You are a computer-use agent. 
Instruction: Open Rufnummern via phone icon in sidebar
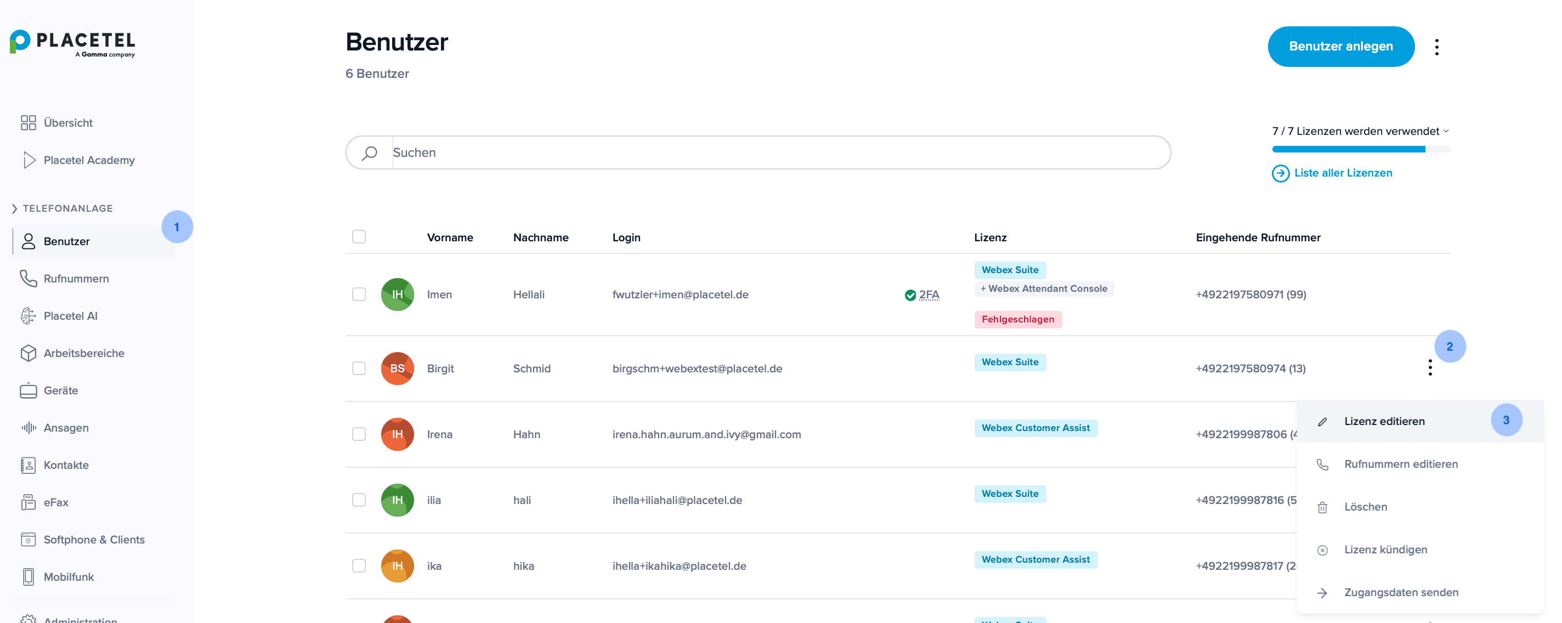[28, 278]
